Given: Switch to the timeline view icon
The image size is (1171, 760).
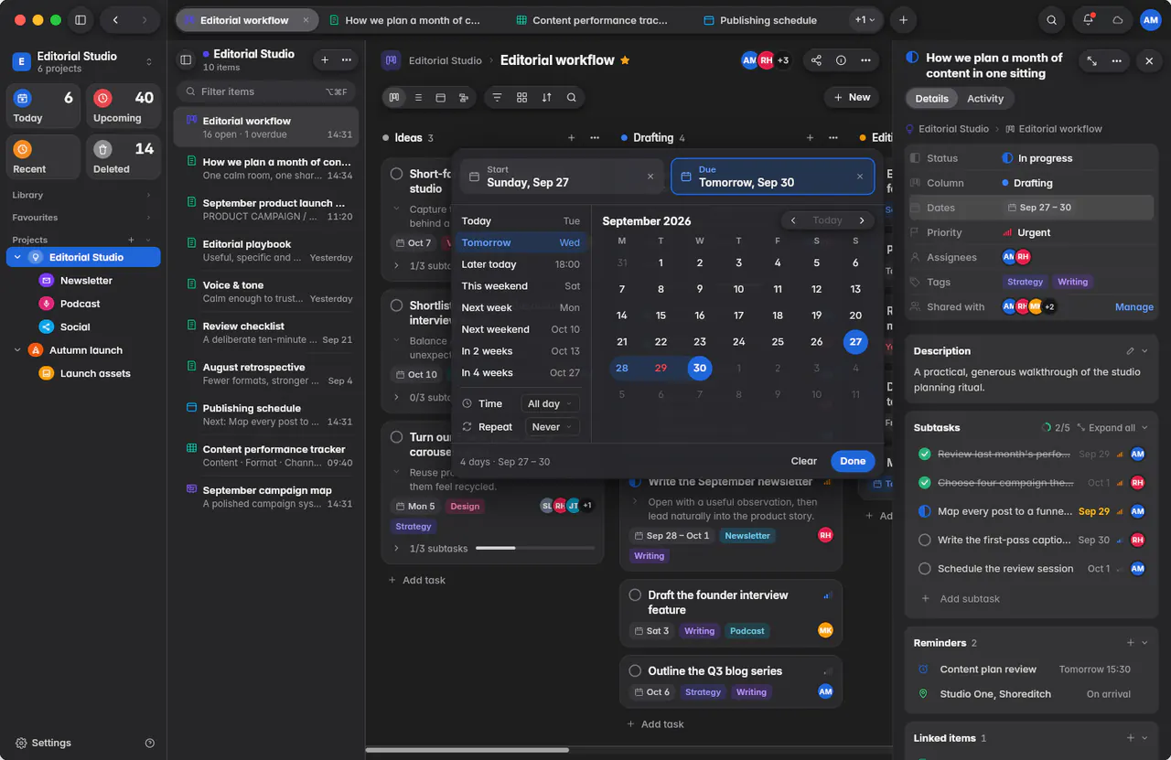Looking at the screenshot, I should tap(464, 97).
